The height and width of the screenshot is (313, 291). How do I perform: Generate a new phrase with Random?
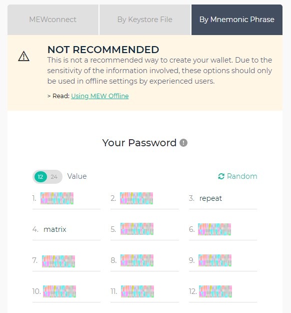[x=237, y=176]
